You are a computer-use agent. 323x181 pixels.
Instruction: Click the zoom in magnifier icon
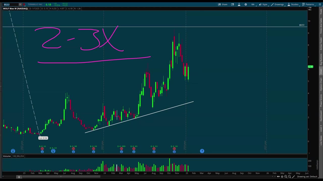[x=286, y=176]
